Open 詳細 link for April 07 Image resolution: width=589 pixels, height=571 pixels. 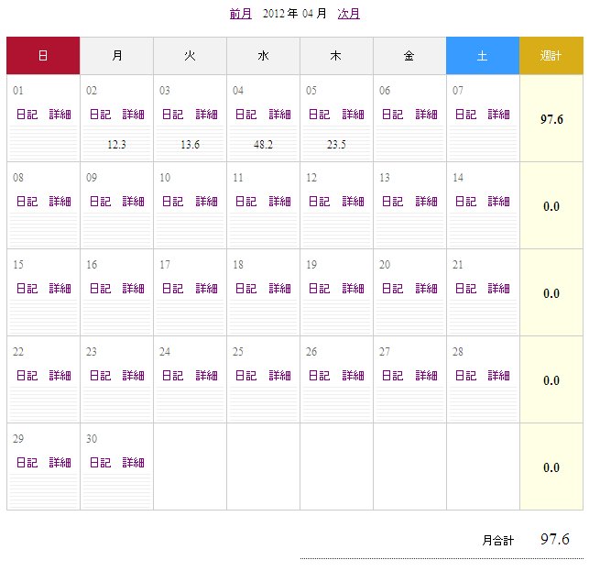pyautogui.click(x=499, y=115)
